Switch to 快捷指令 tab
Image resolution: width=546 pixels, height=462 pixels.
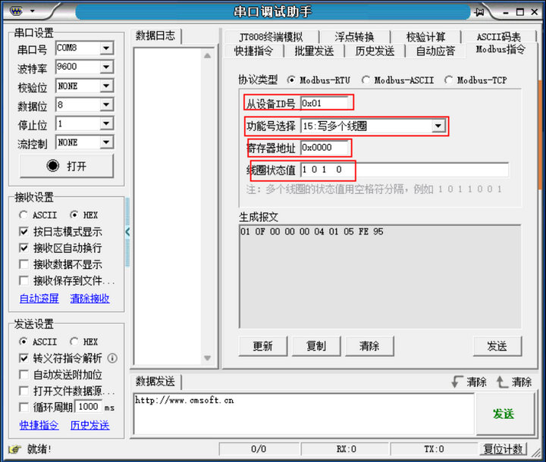pyautogui.click(x=253, y=52)
